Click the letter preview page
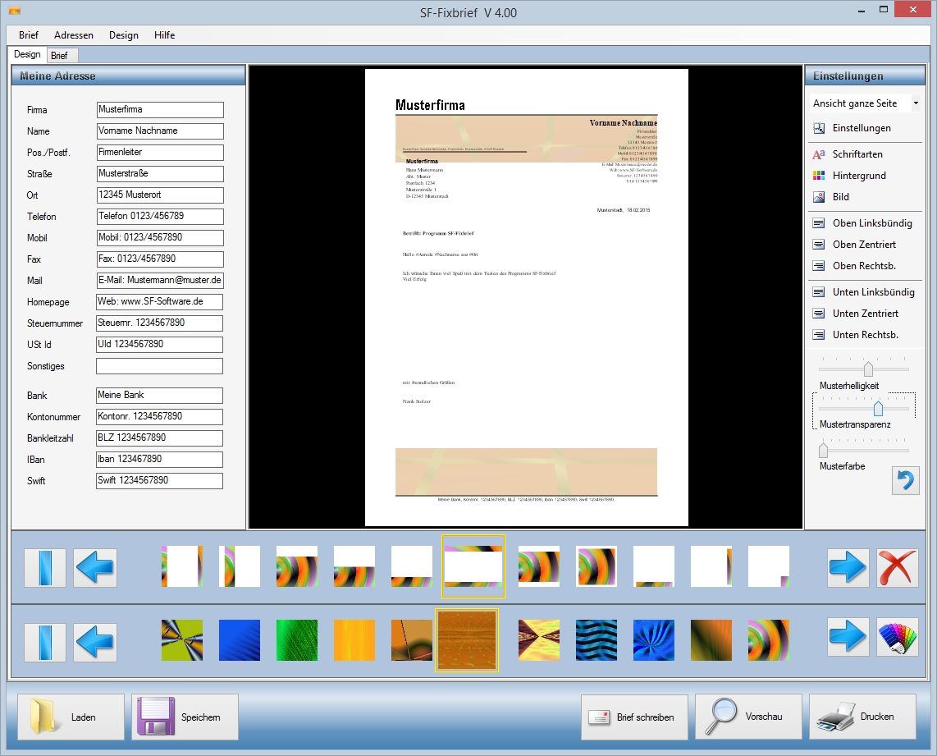Image resolution: width=937 pixels, height=756 pixels. (527, 298)
